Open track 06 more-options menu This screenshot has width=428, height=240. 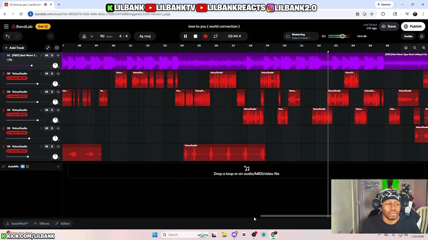pos(41,146)
